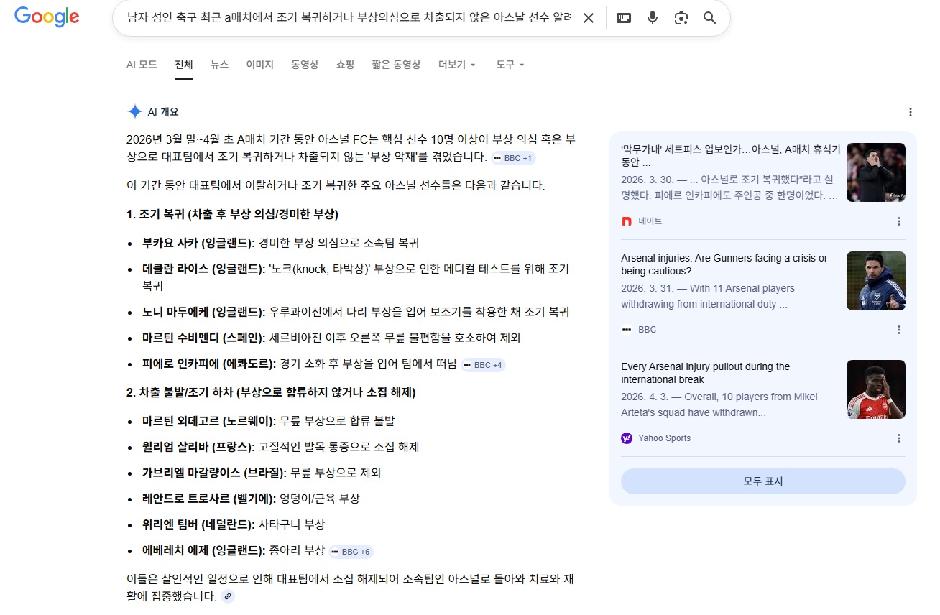Viewport: 940px width, 615px height.
Task: Open 'Every Arsenal injury pullout' article
Action: [706, 373]
